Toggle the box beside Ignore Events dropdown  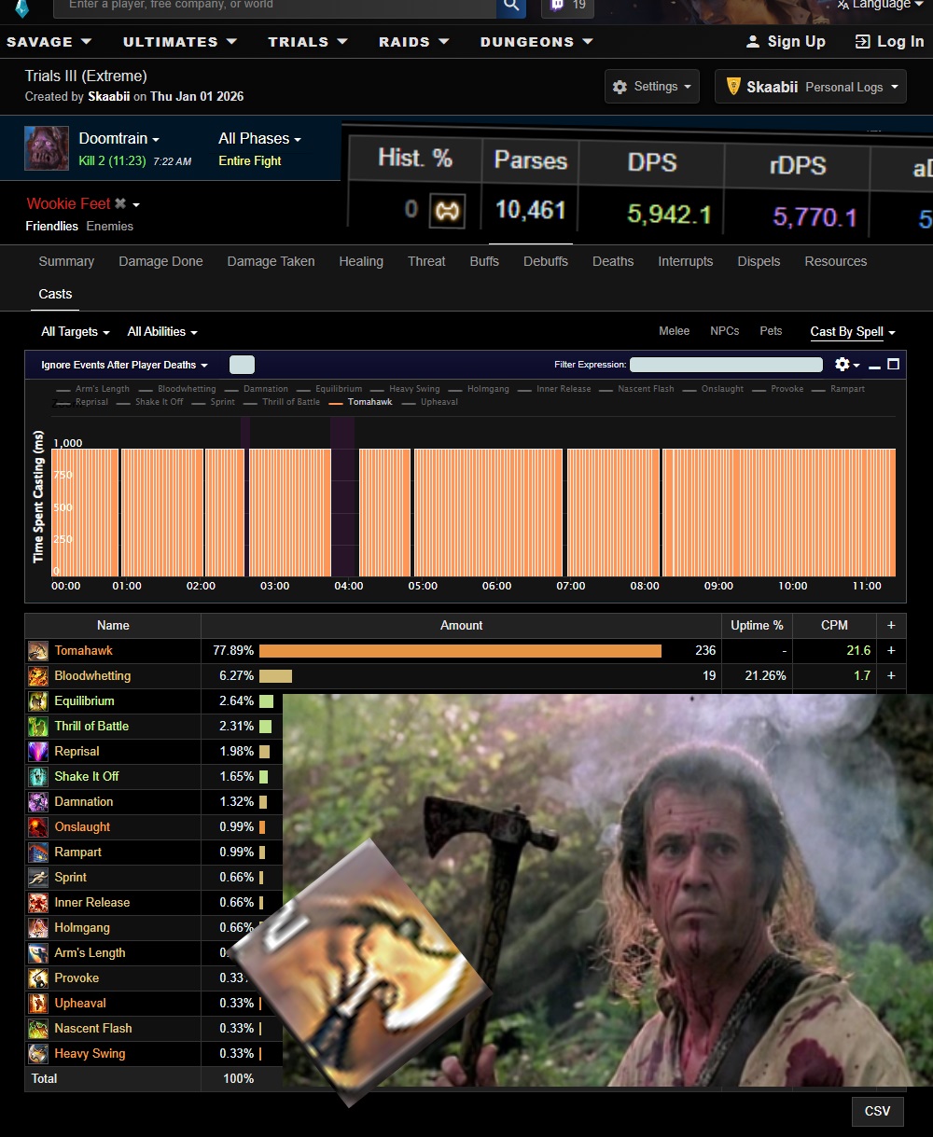(242, 365)
